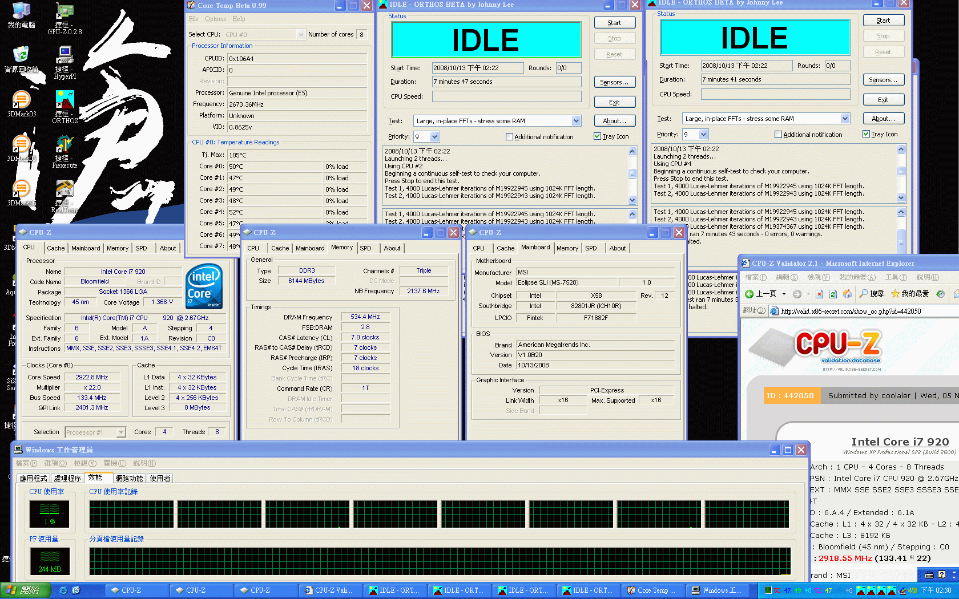Click Start button in left ORTHOS window

point(615,23)
